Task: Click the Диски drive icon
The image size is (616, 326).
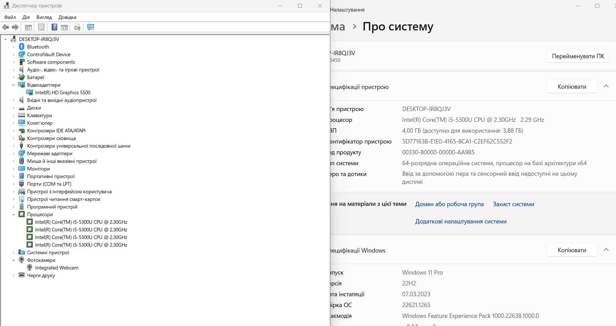Action: 22,108
